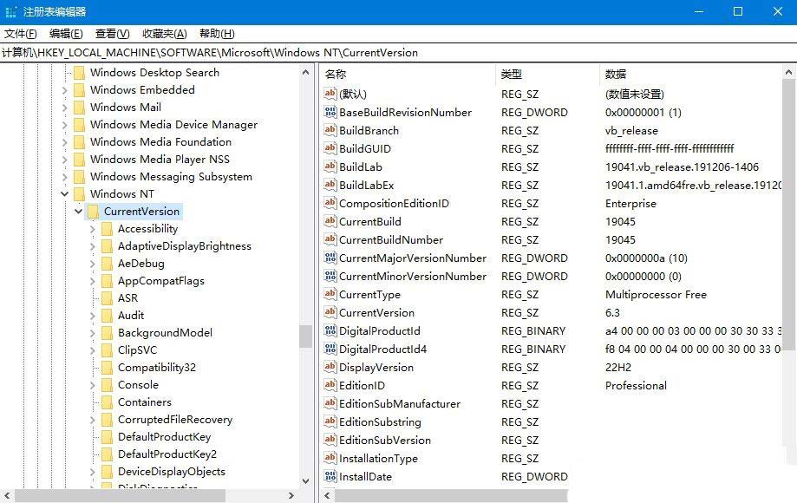Open the 查看(V) menu
The width and height of the screenshot is (797, 503).
coord(113,34)
